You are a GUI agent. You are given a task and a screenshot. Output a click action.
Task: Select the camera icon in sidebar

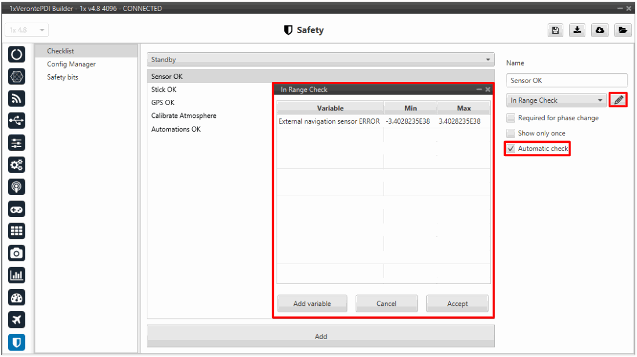coord(17,253)
